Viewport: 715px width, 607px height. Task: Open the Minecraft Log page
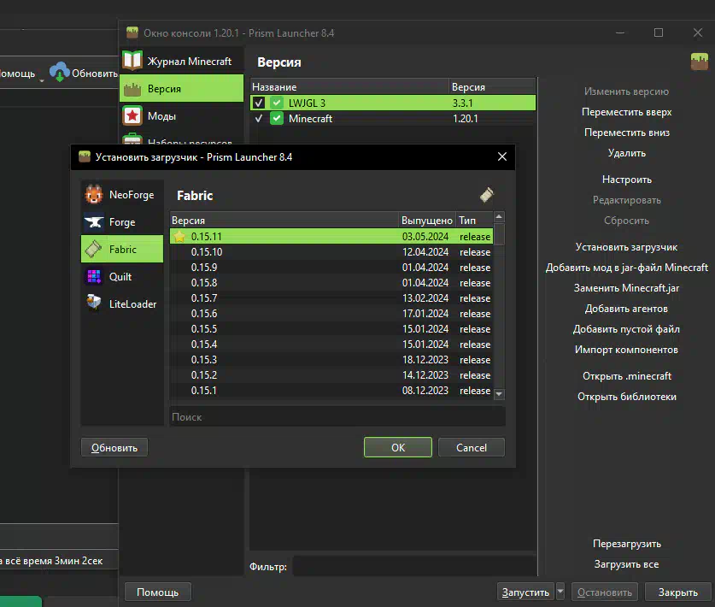coord(181,61)
